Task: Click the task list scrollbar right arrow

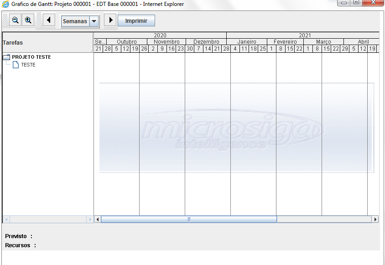Action: (90, 219)
